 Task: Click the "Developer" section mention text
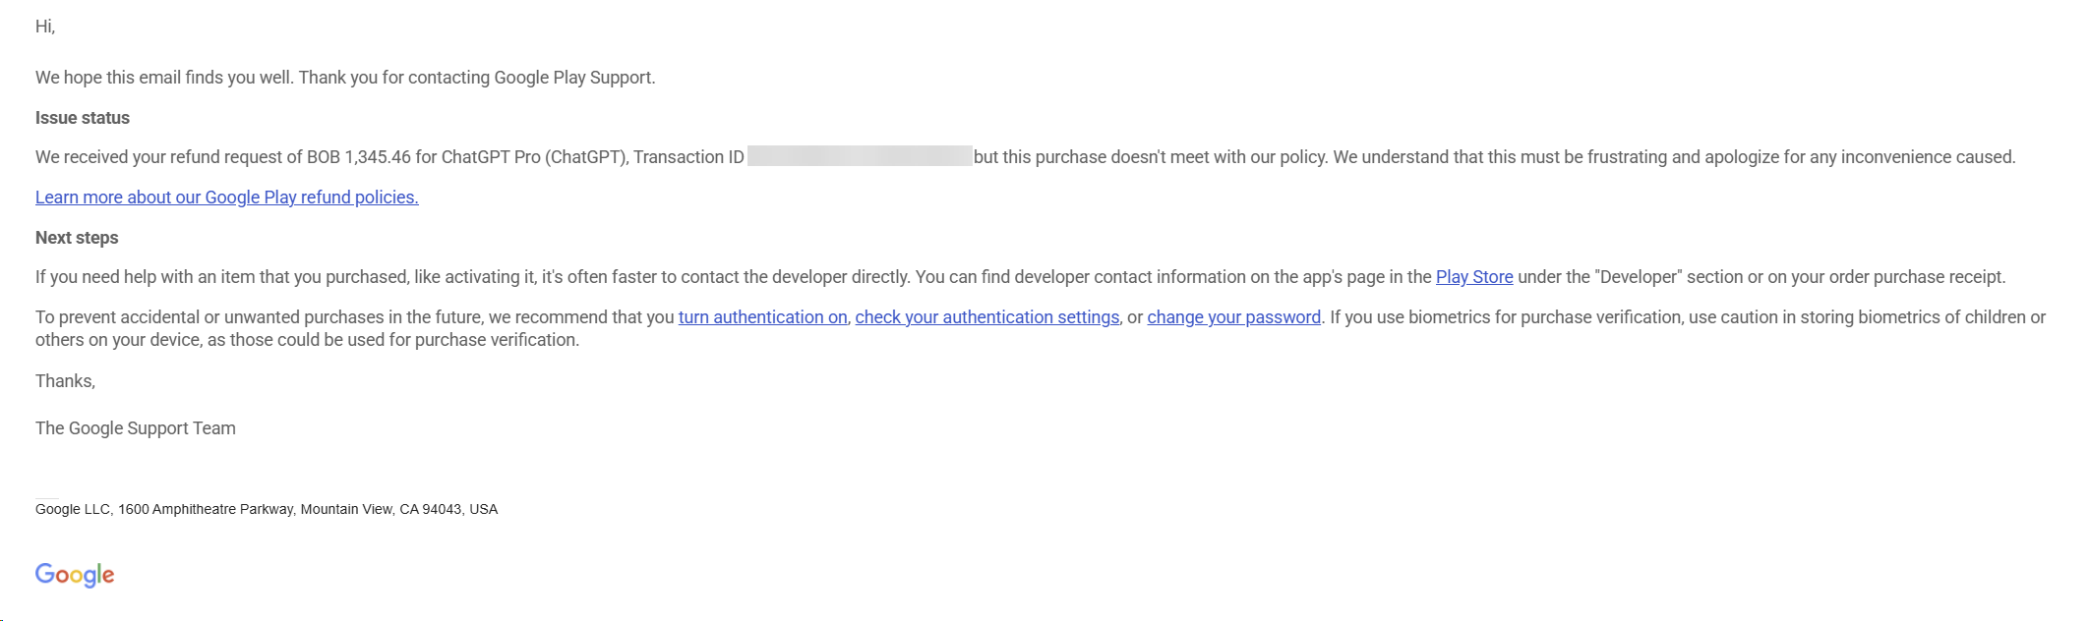(x=1640, y=277)
